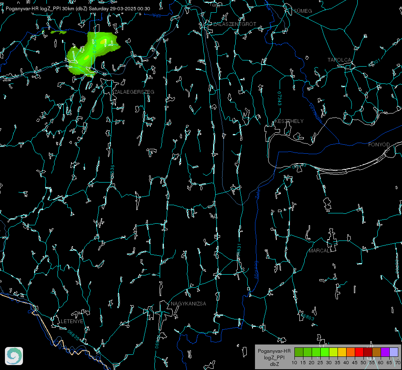Click the FONYÓD city label
This screenshot has width=402, height=370.
pos(379,145)
